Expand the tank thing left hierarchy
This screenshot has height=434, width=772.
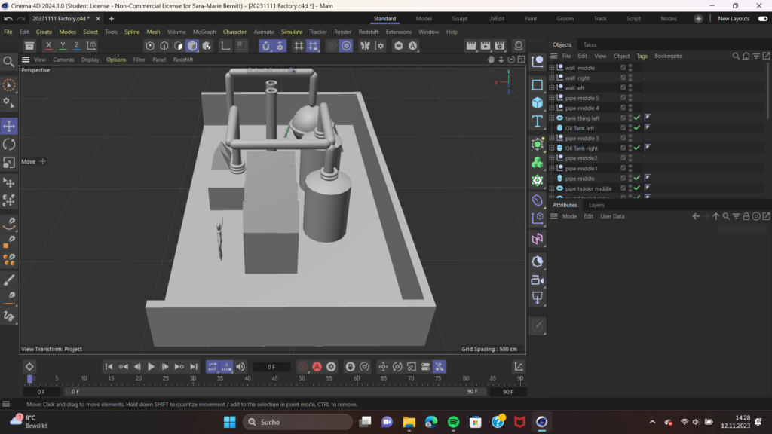552,118
